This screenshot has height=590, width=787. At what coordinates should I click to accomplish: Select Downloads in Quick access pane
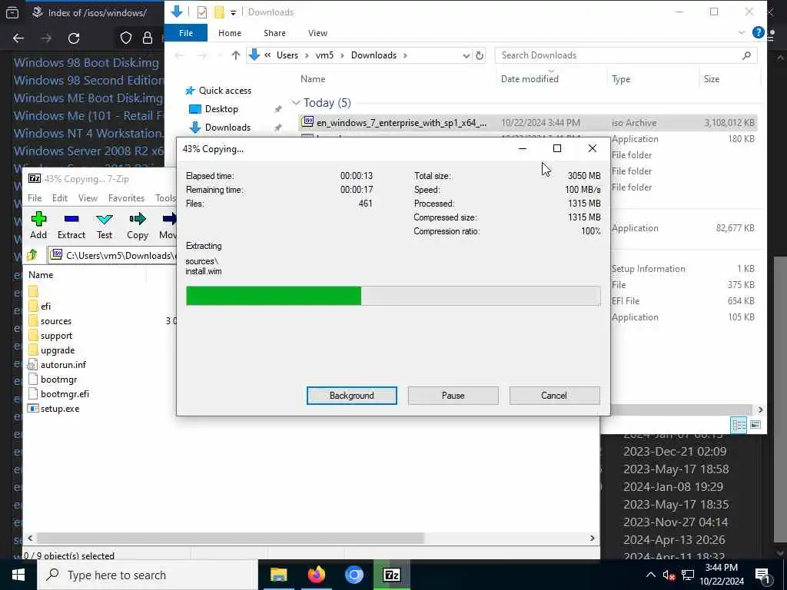(227, 128)
